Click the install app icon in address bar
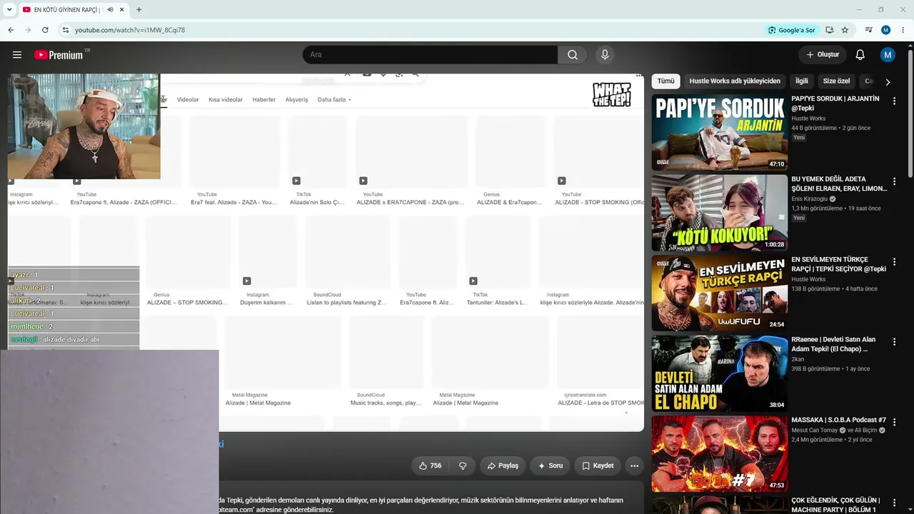The height and width of the screenshot is (514, 914). 829,30
